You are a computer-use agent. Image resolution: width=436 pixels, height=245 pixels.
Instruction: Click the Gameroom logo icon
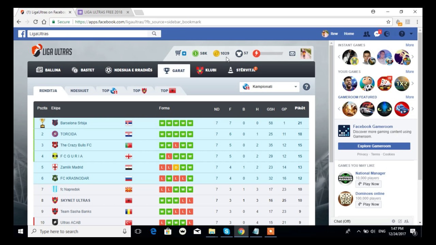click(344, 131)
